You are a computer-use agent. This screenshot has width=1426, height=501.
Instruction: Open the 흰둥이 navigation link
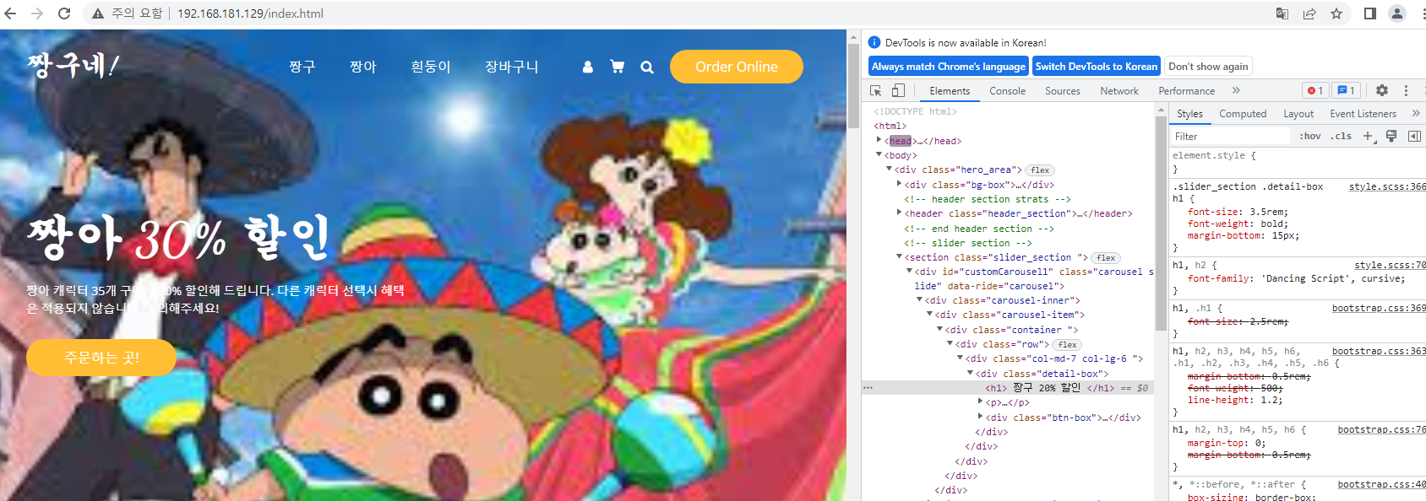(x=431, y=67)
